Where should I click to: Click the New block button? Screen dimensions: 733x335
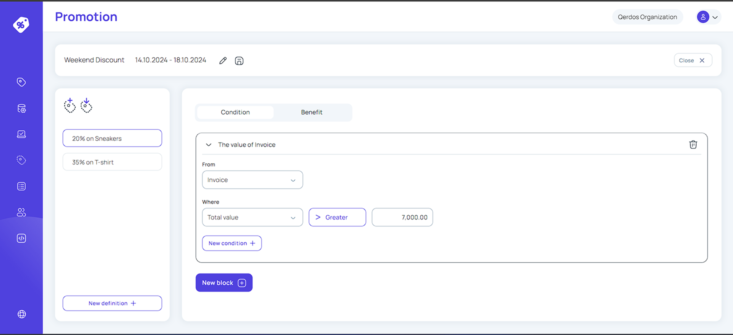pyautogui.click(x=224, y=283)
